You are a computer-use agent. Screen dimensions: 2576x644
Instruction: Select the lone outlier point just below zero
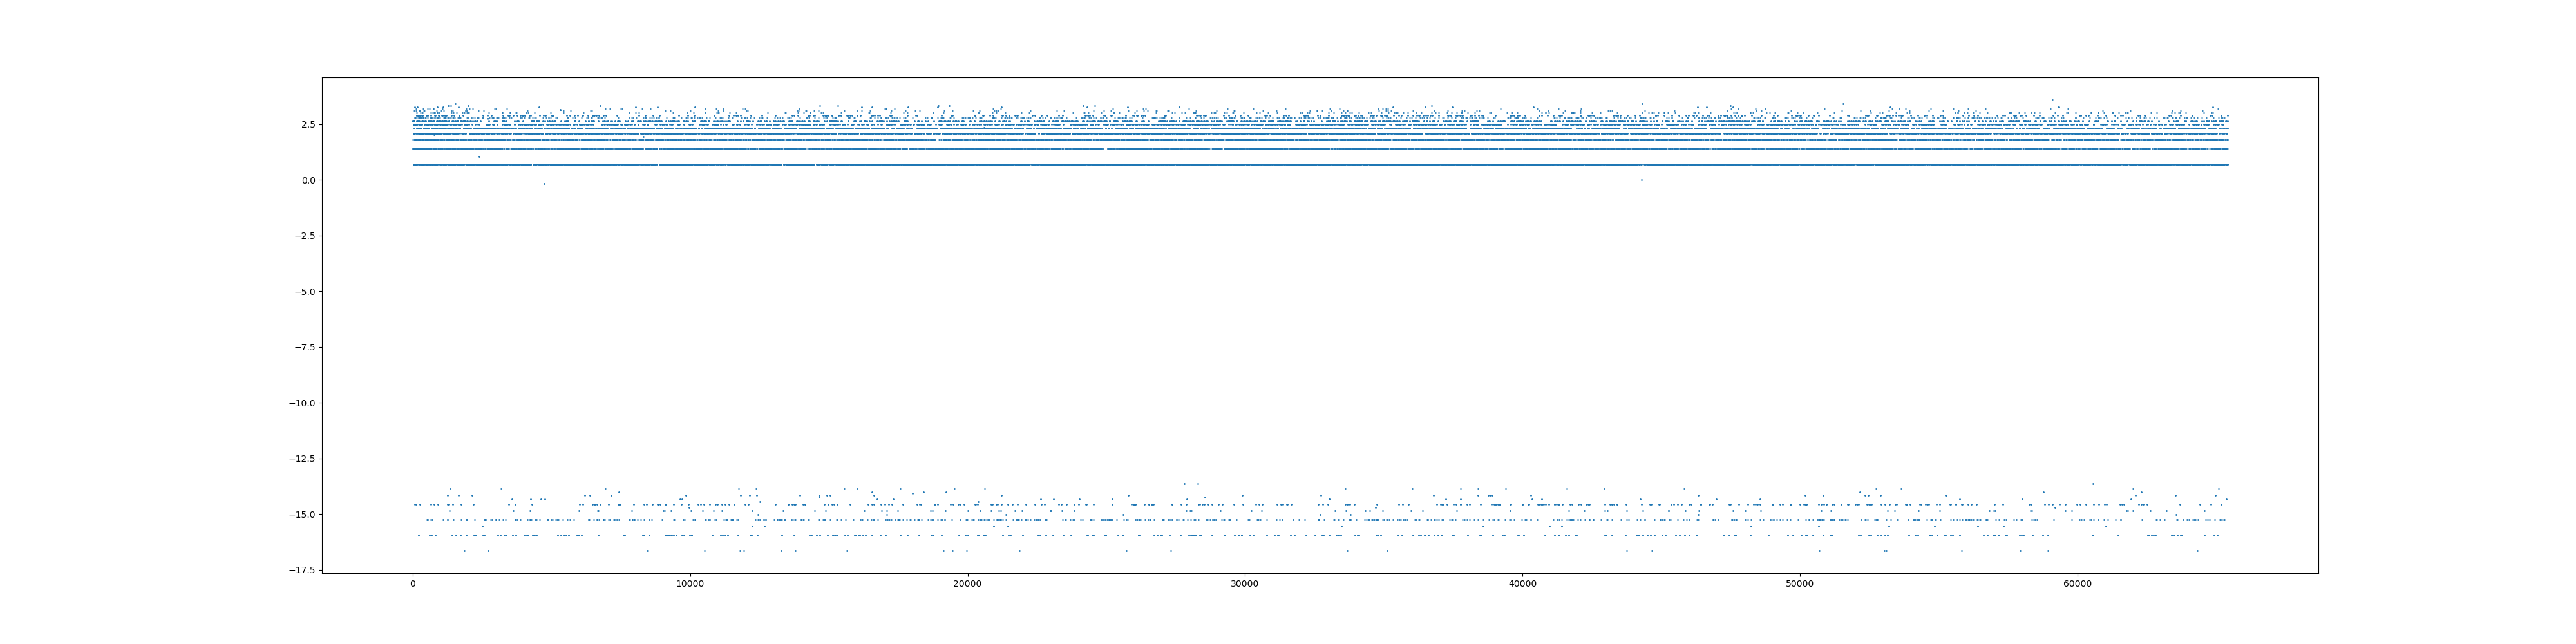[x=544, y=184]
